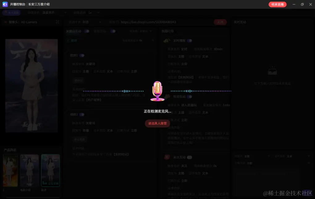Minimize the 开播控制台 window
The width and height of the screenshot is (315, 199).
point(294,4)
